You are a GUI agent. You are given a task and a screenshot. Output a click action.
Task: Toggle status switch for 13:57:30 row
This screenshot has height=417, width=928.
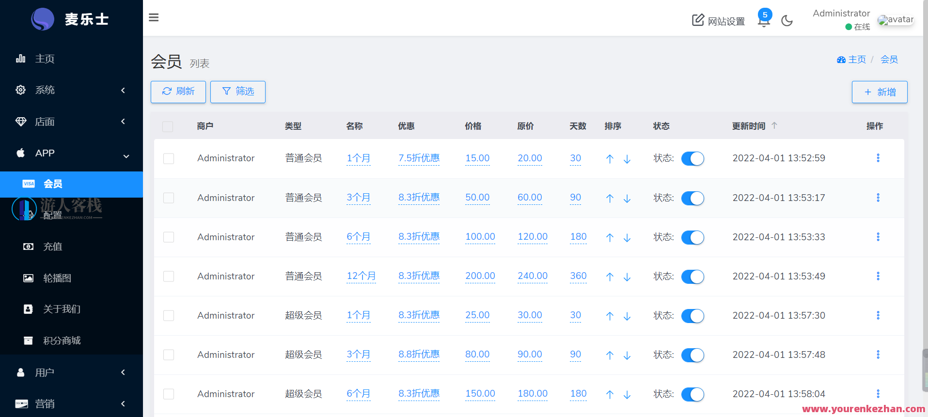(692, 316)
